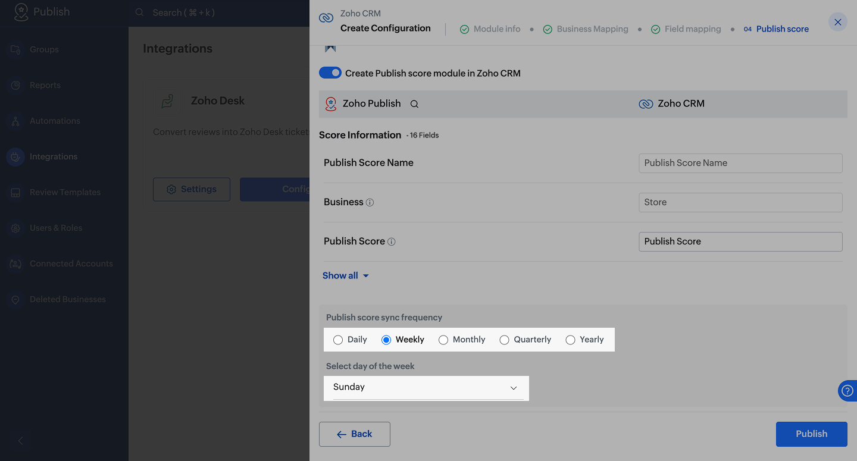Click the Deleted Businesses sidebar icon
The width and height of the screenshot is (857, 461).
(x=15, y=299)
